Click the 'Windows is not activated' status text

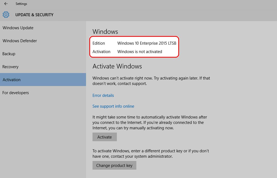140,52
